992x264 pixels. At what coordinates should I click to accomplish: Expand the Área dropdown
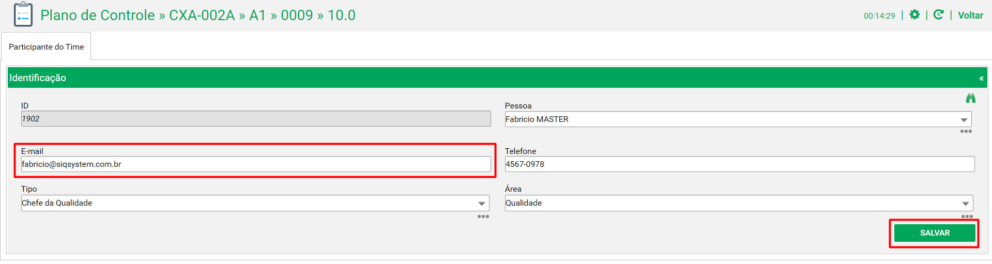966,204
